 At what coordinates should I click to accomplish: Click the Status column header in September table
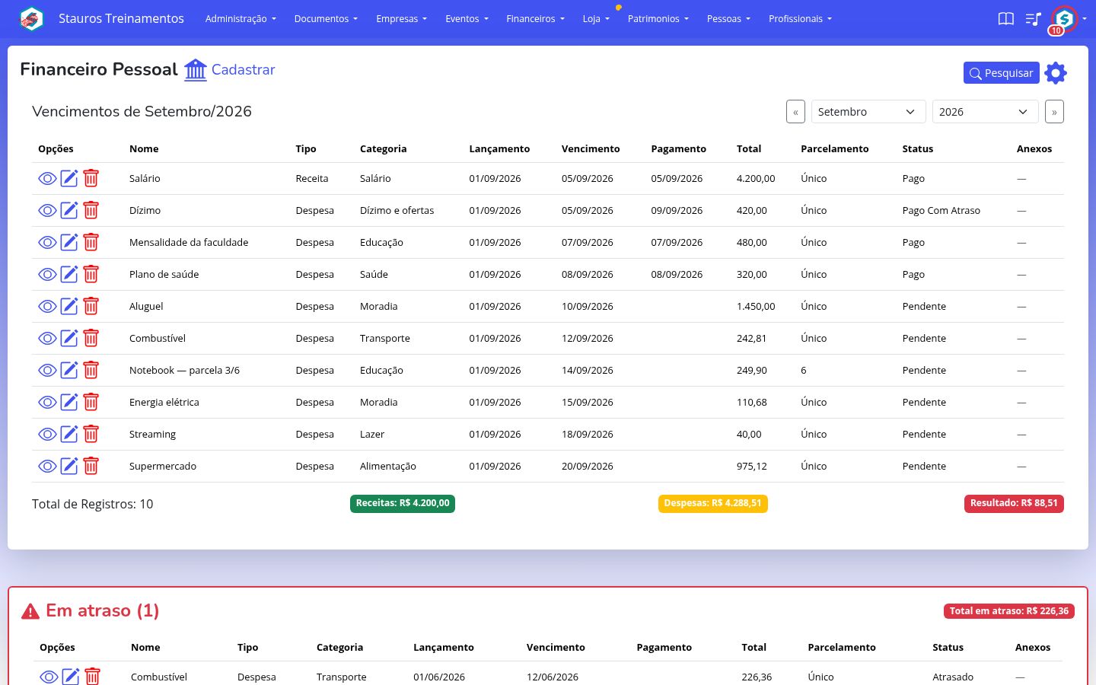(917, 148)
